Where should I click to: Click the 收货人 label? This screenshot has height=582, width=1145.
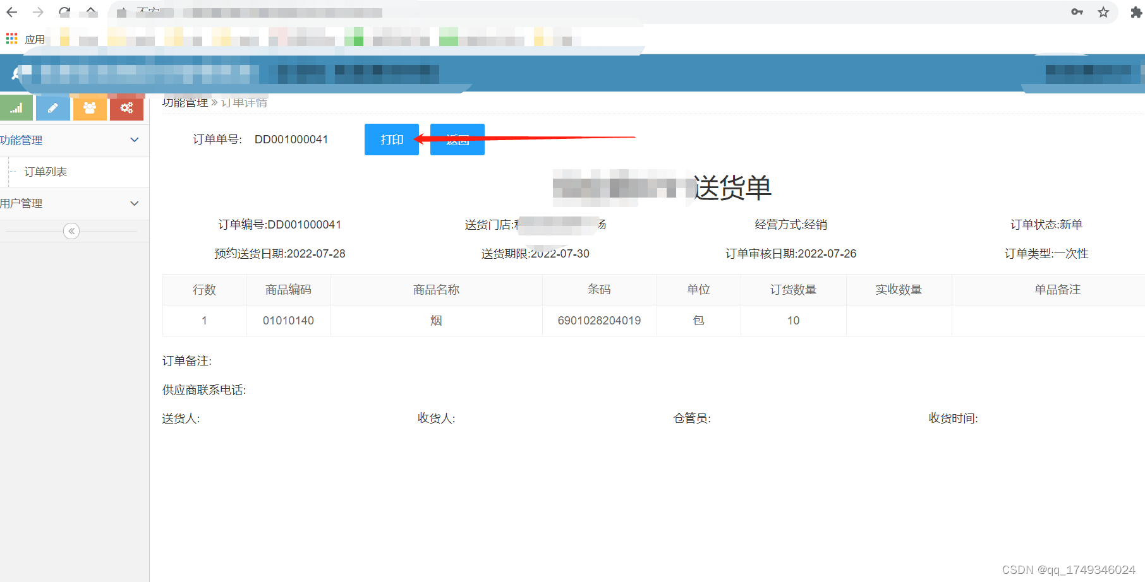coord(437,419)
